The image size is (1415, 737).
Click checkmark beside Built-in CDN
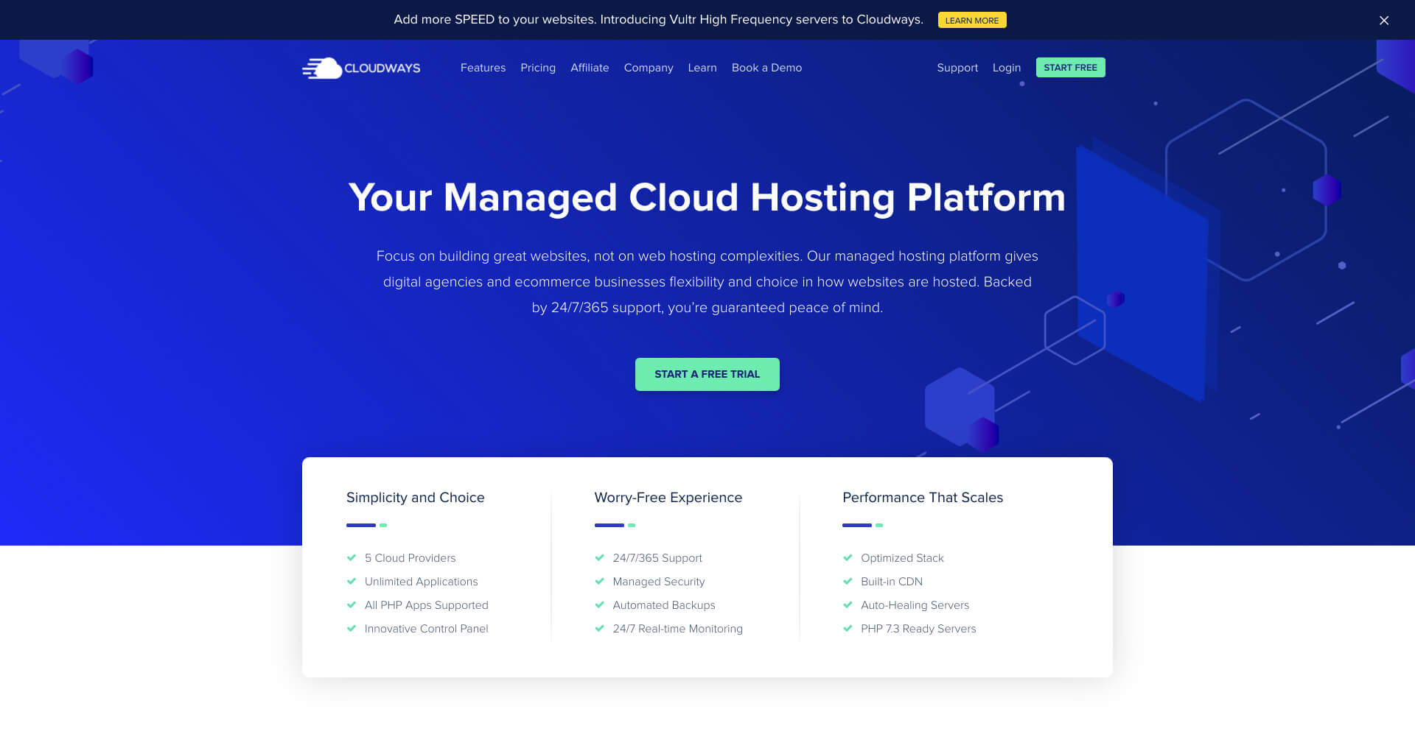tap(848, 581)
